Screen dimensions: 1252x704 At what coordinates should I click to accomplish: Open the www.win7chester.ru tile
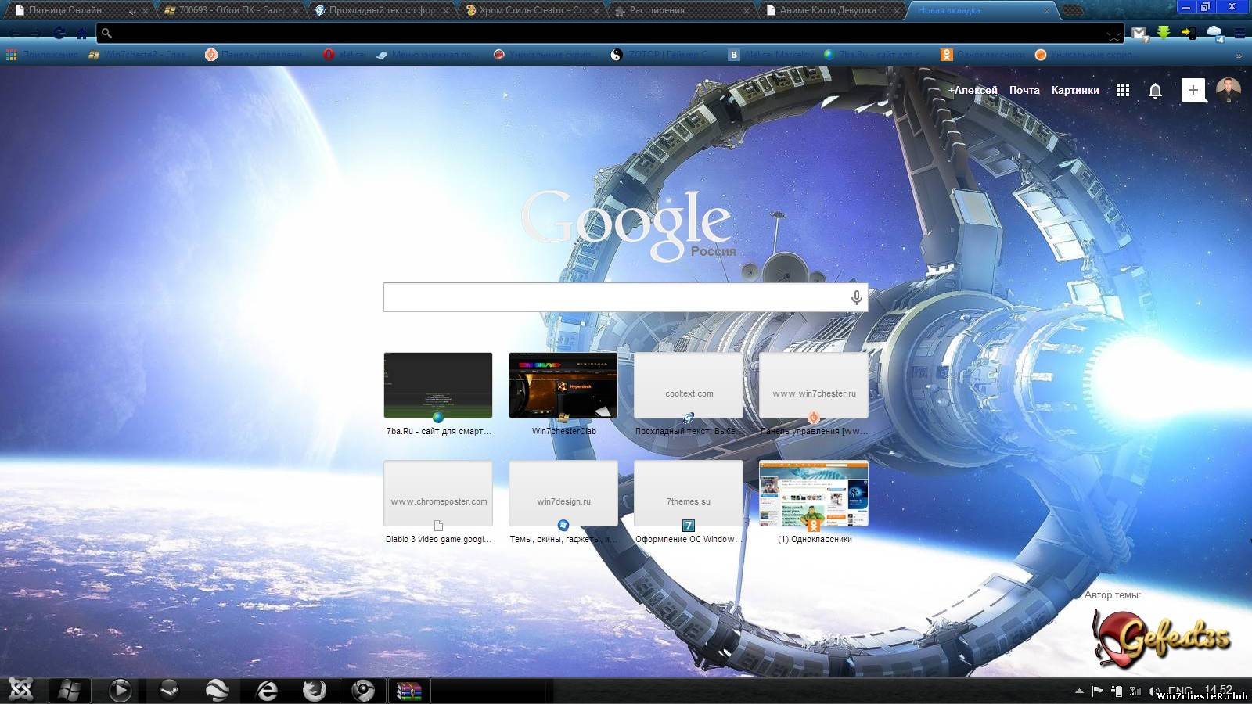click(x=814, y=386)
